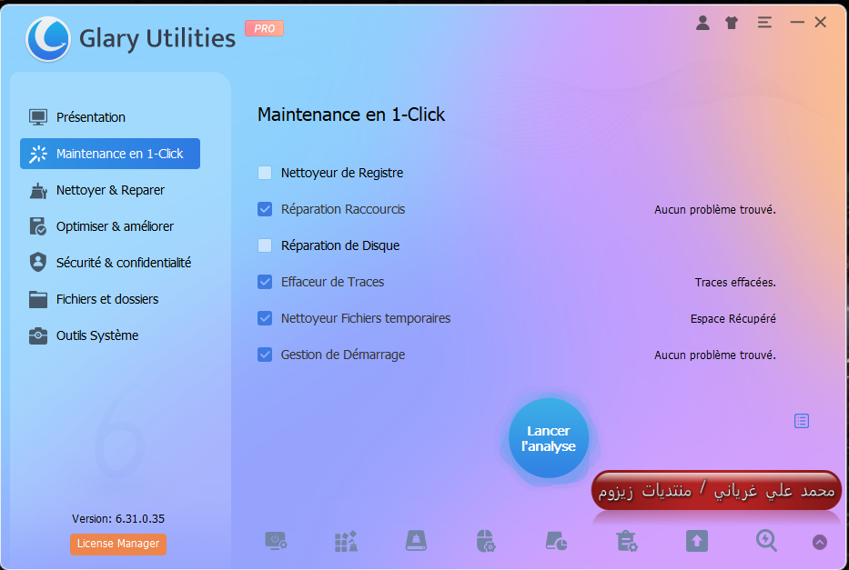The image size is (849, 570).
Task: Open the mouse-with-gear context menu tool
Action: point(486,541)
